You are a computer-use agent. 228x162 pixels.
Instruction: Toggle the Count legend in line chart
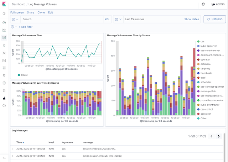coord(22,75)
